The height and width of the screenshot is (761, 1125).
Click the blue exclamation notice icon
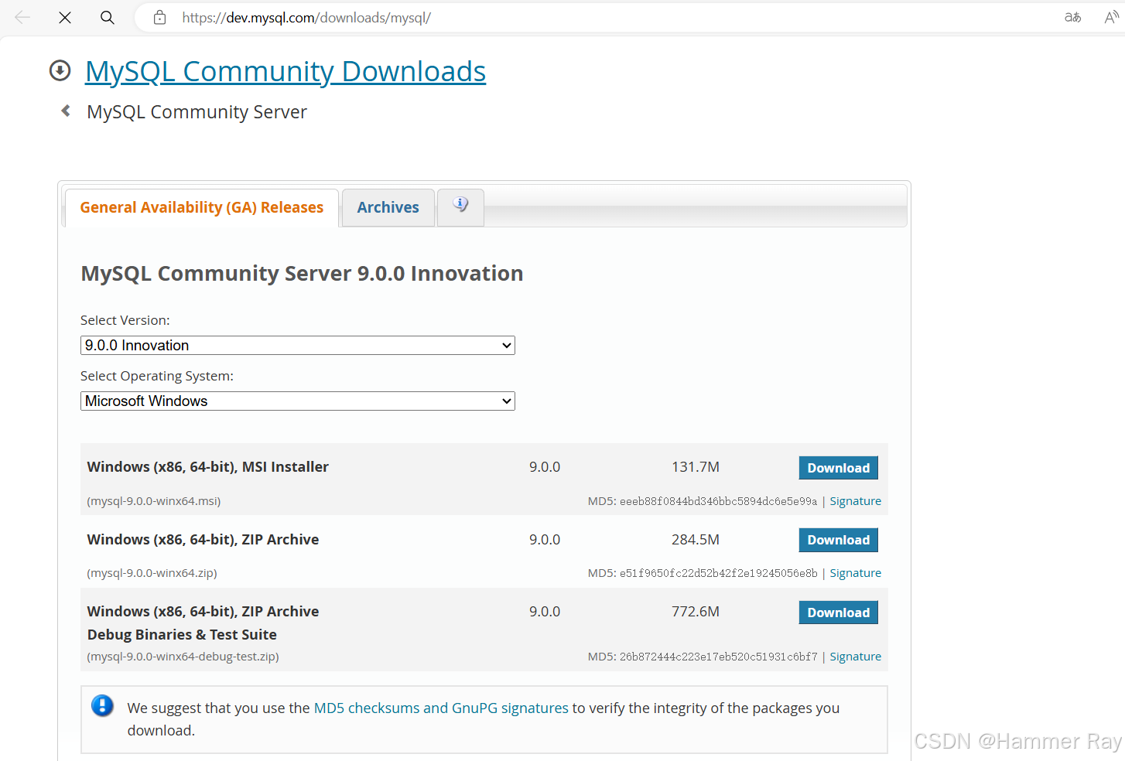click(x=102, y=705)
